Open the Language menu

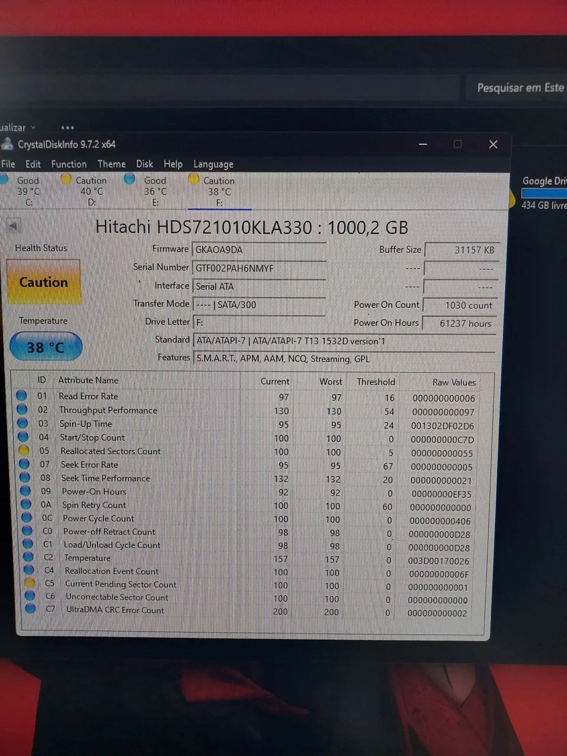213,164
